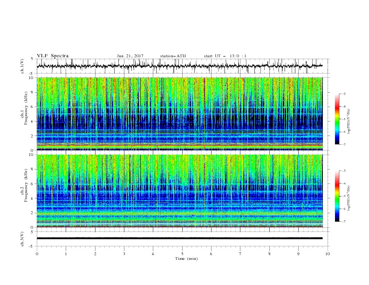
Task: Click time axis tick label "2"
Action: point(95,254)
